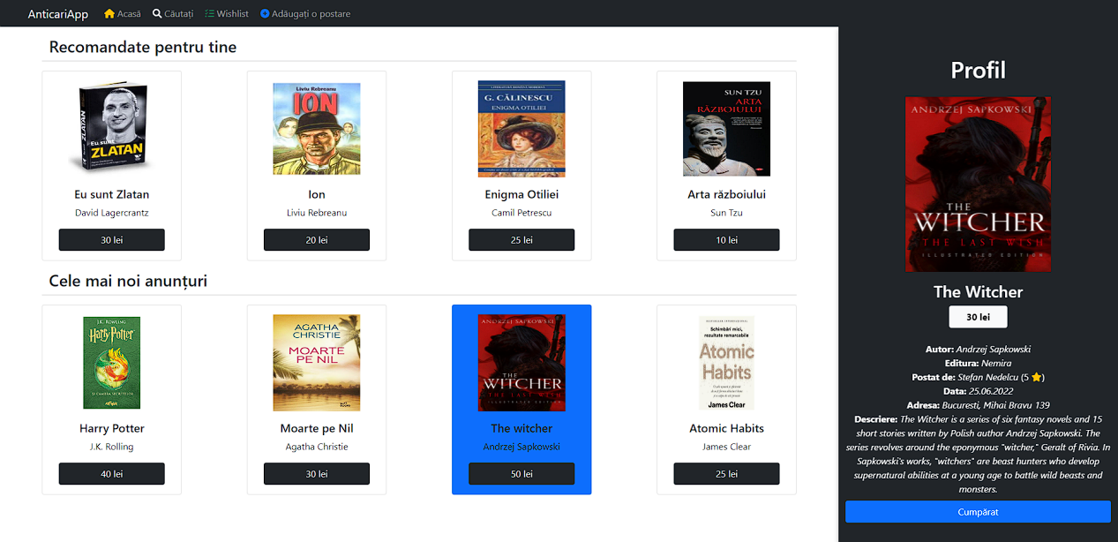Click the 30 lei button for Eu sunt Zlatan

click(112, 240)
